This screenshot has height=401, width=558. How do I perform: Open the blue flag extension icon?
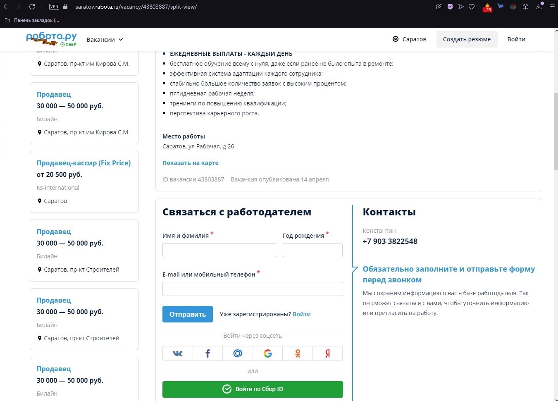500,7
